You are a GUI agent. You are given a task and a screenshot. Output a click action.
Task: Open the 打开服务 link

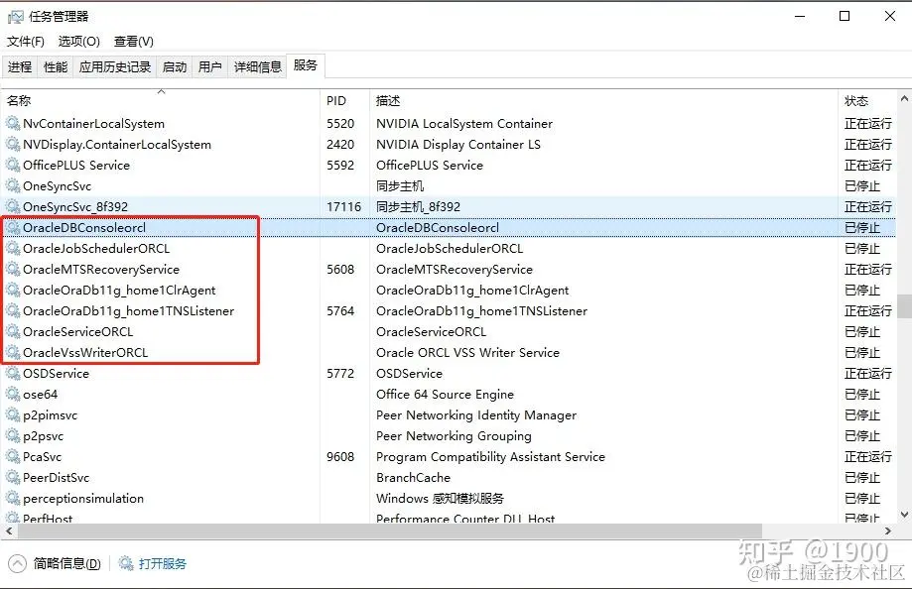[x=163, y=563]
